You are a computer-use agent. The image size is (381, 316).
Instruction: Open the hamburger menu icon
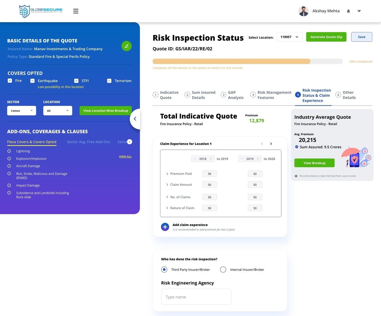coord(76,11)
